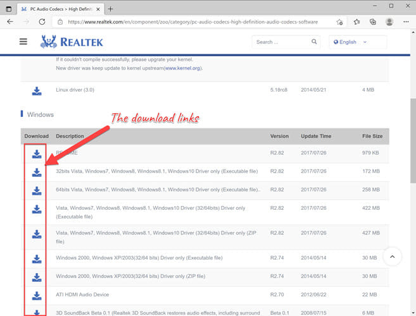
Task: Download the 422 MB driver executable
Action: tap(37, 209)
